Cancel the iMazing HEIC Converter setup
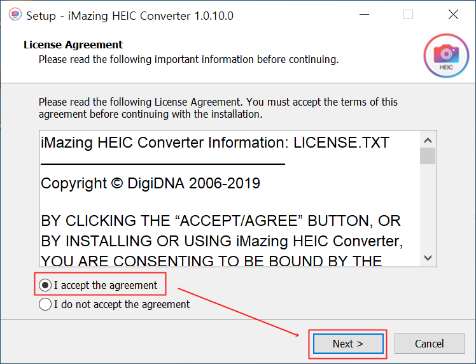Image resolution: width=476 pixels, height=364 pixels. (x=430, y=344)
